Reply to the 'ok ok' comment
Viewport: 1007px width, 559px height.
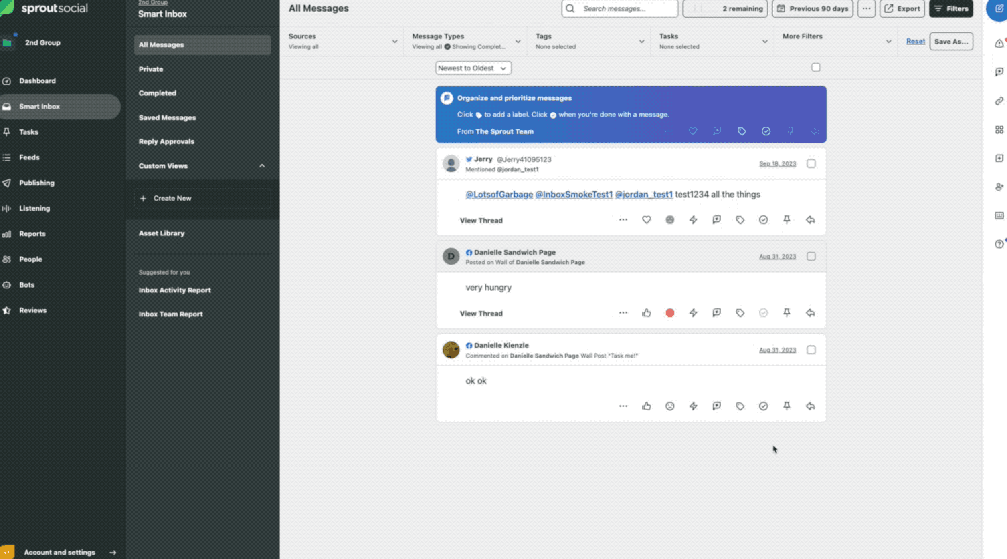point(810,406)
